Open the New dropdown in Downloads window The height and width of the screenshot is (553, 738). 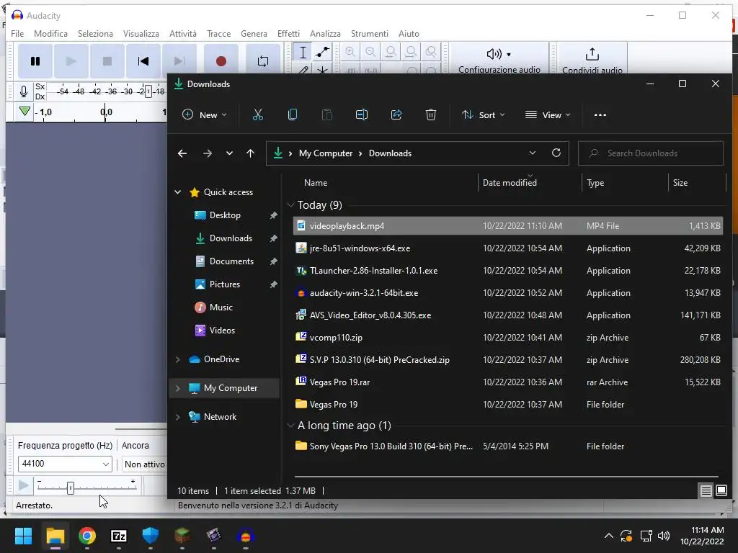(x=204, y=114)
